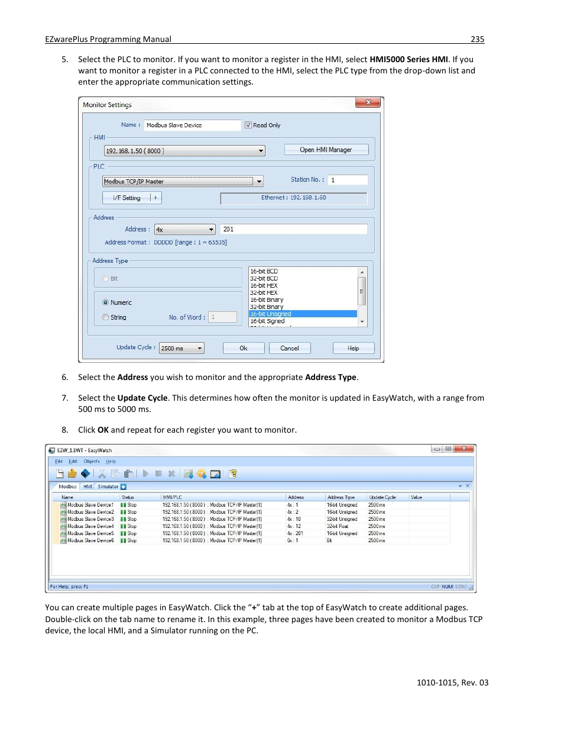Screen dimensions: 564x731
Task: Click the Add Monitor icon in EasyWatch toolbar
Action: click(189, 474)
